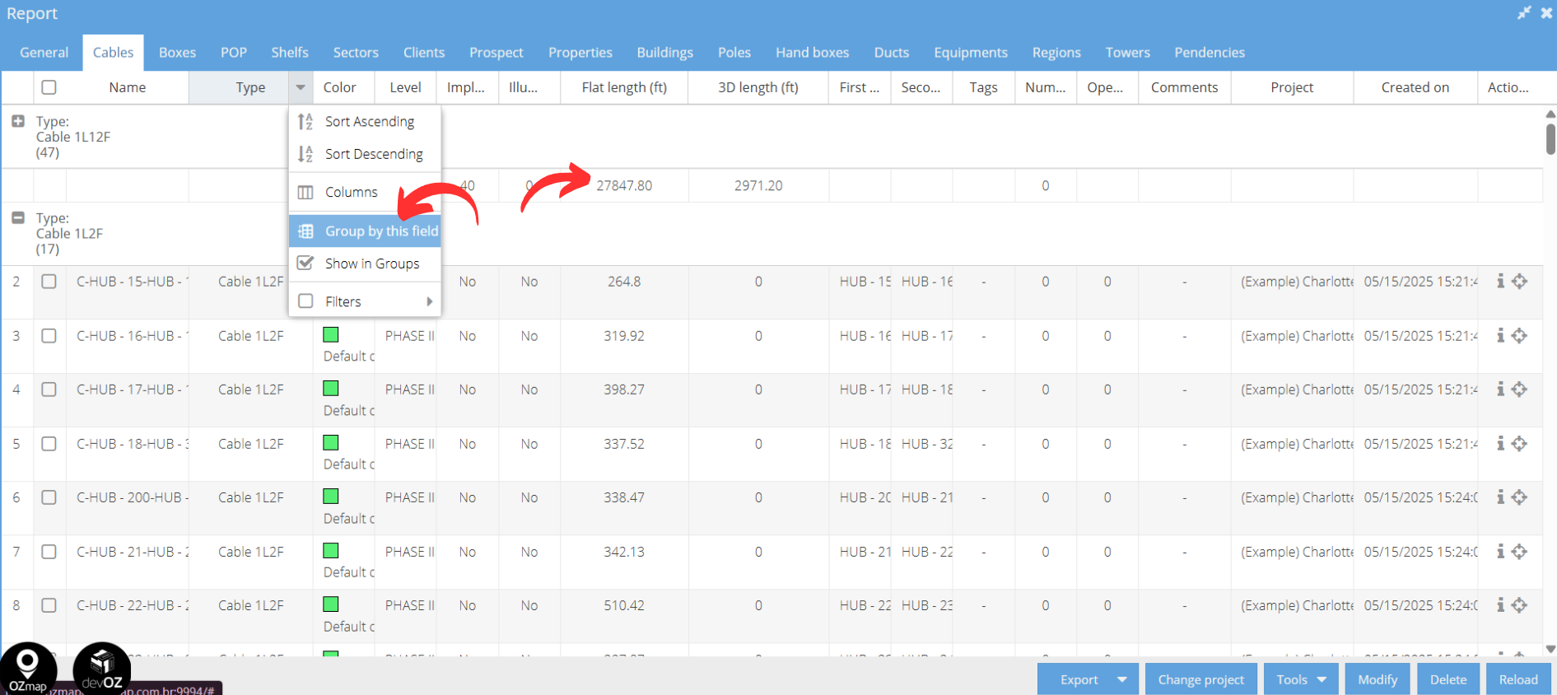Sort by the Flat length (ft) column header
The height and width of the screenshot is (695, 1557).
[624, 87]
